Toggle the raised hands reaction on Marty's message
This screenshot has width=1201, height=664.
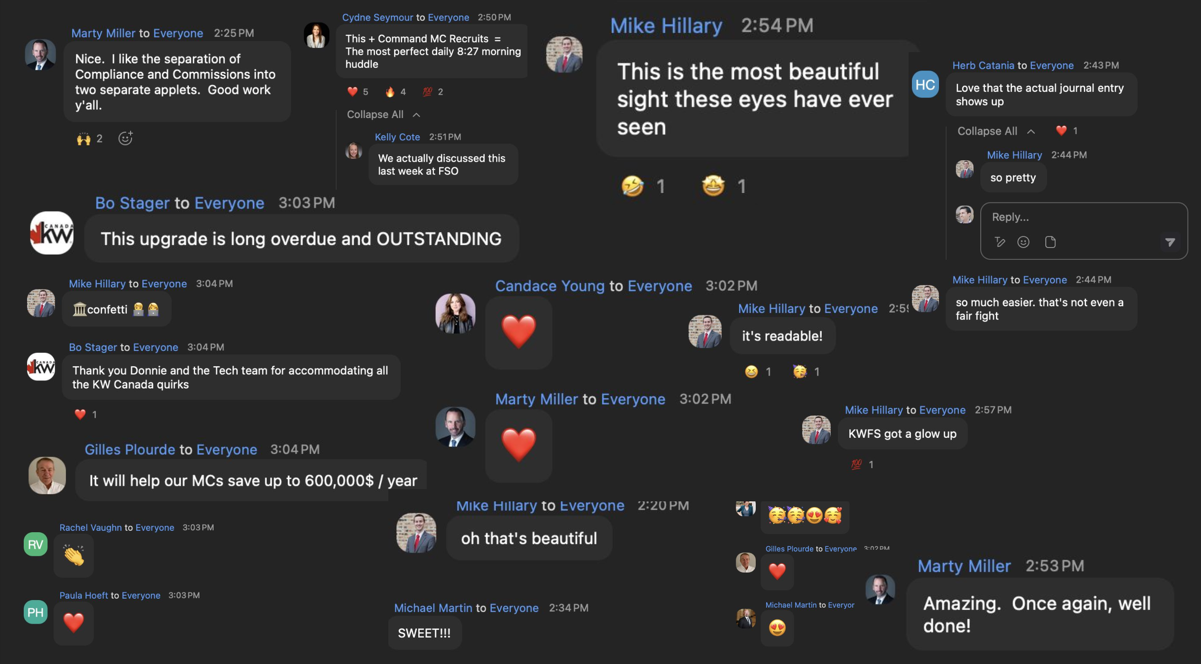click(89, 139)
